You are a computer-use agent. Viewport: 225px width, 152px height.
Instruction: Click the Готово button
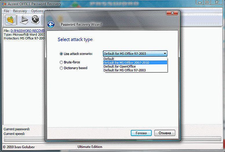(141, 133)
